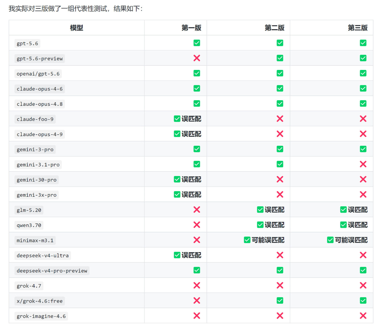This screenshot has width=388, height=328.
Task: Click 误匹配 for qwen3.70 in 第三版
Action: point(358,225)
